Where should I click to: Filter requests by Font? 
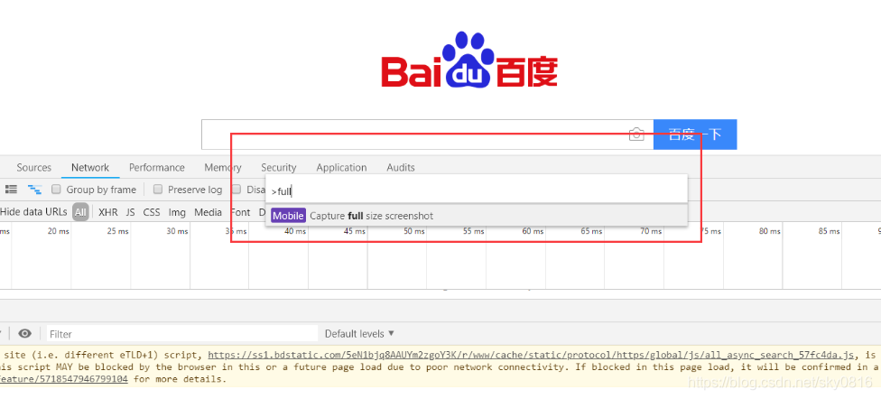[x=240, y=212]
